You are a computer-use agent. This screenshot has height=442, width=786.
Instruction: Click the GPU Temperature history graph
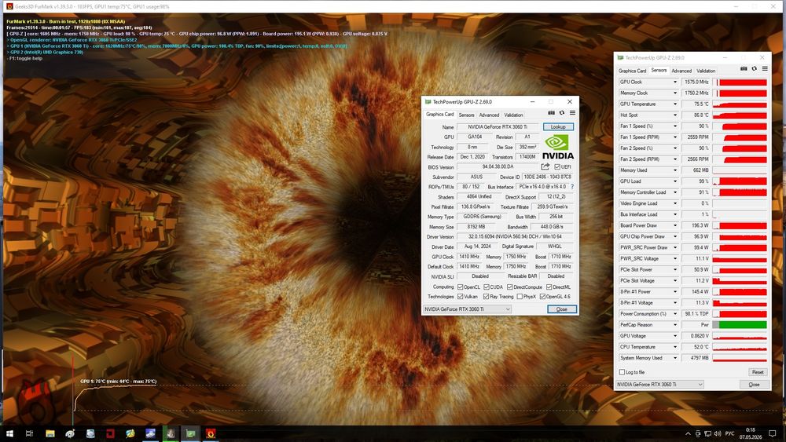(x=740, y=104)
